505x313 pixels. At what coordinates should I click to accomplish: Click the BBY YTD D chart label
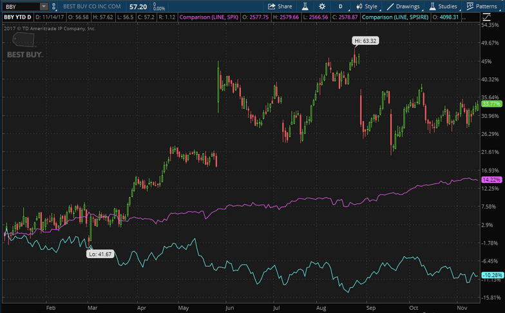click(18, 17)
